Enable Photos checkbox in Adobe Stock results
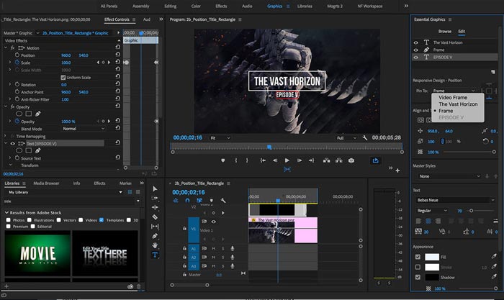Screen dimensions: 504x300 coord(9,220)
